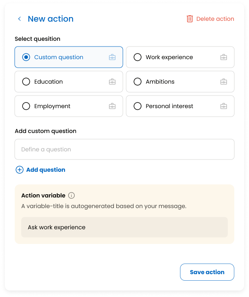Click briefcase icon in Education card
This screenshot has width=249, height=297.
click(112, 82)
